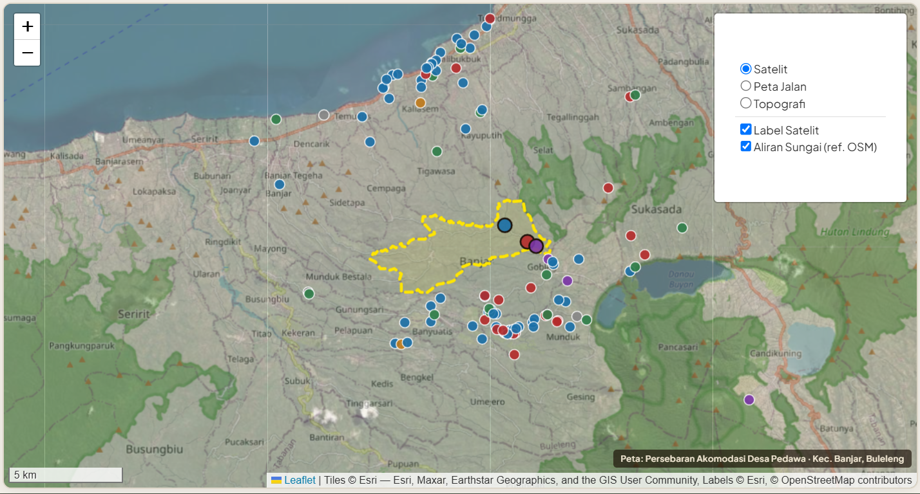This screenshot has height=494, width=920.
Task: Uncheck Aliran Sungai (ref. OSM) overlay
Action: [x=746, y=146]
